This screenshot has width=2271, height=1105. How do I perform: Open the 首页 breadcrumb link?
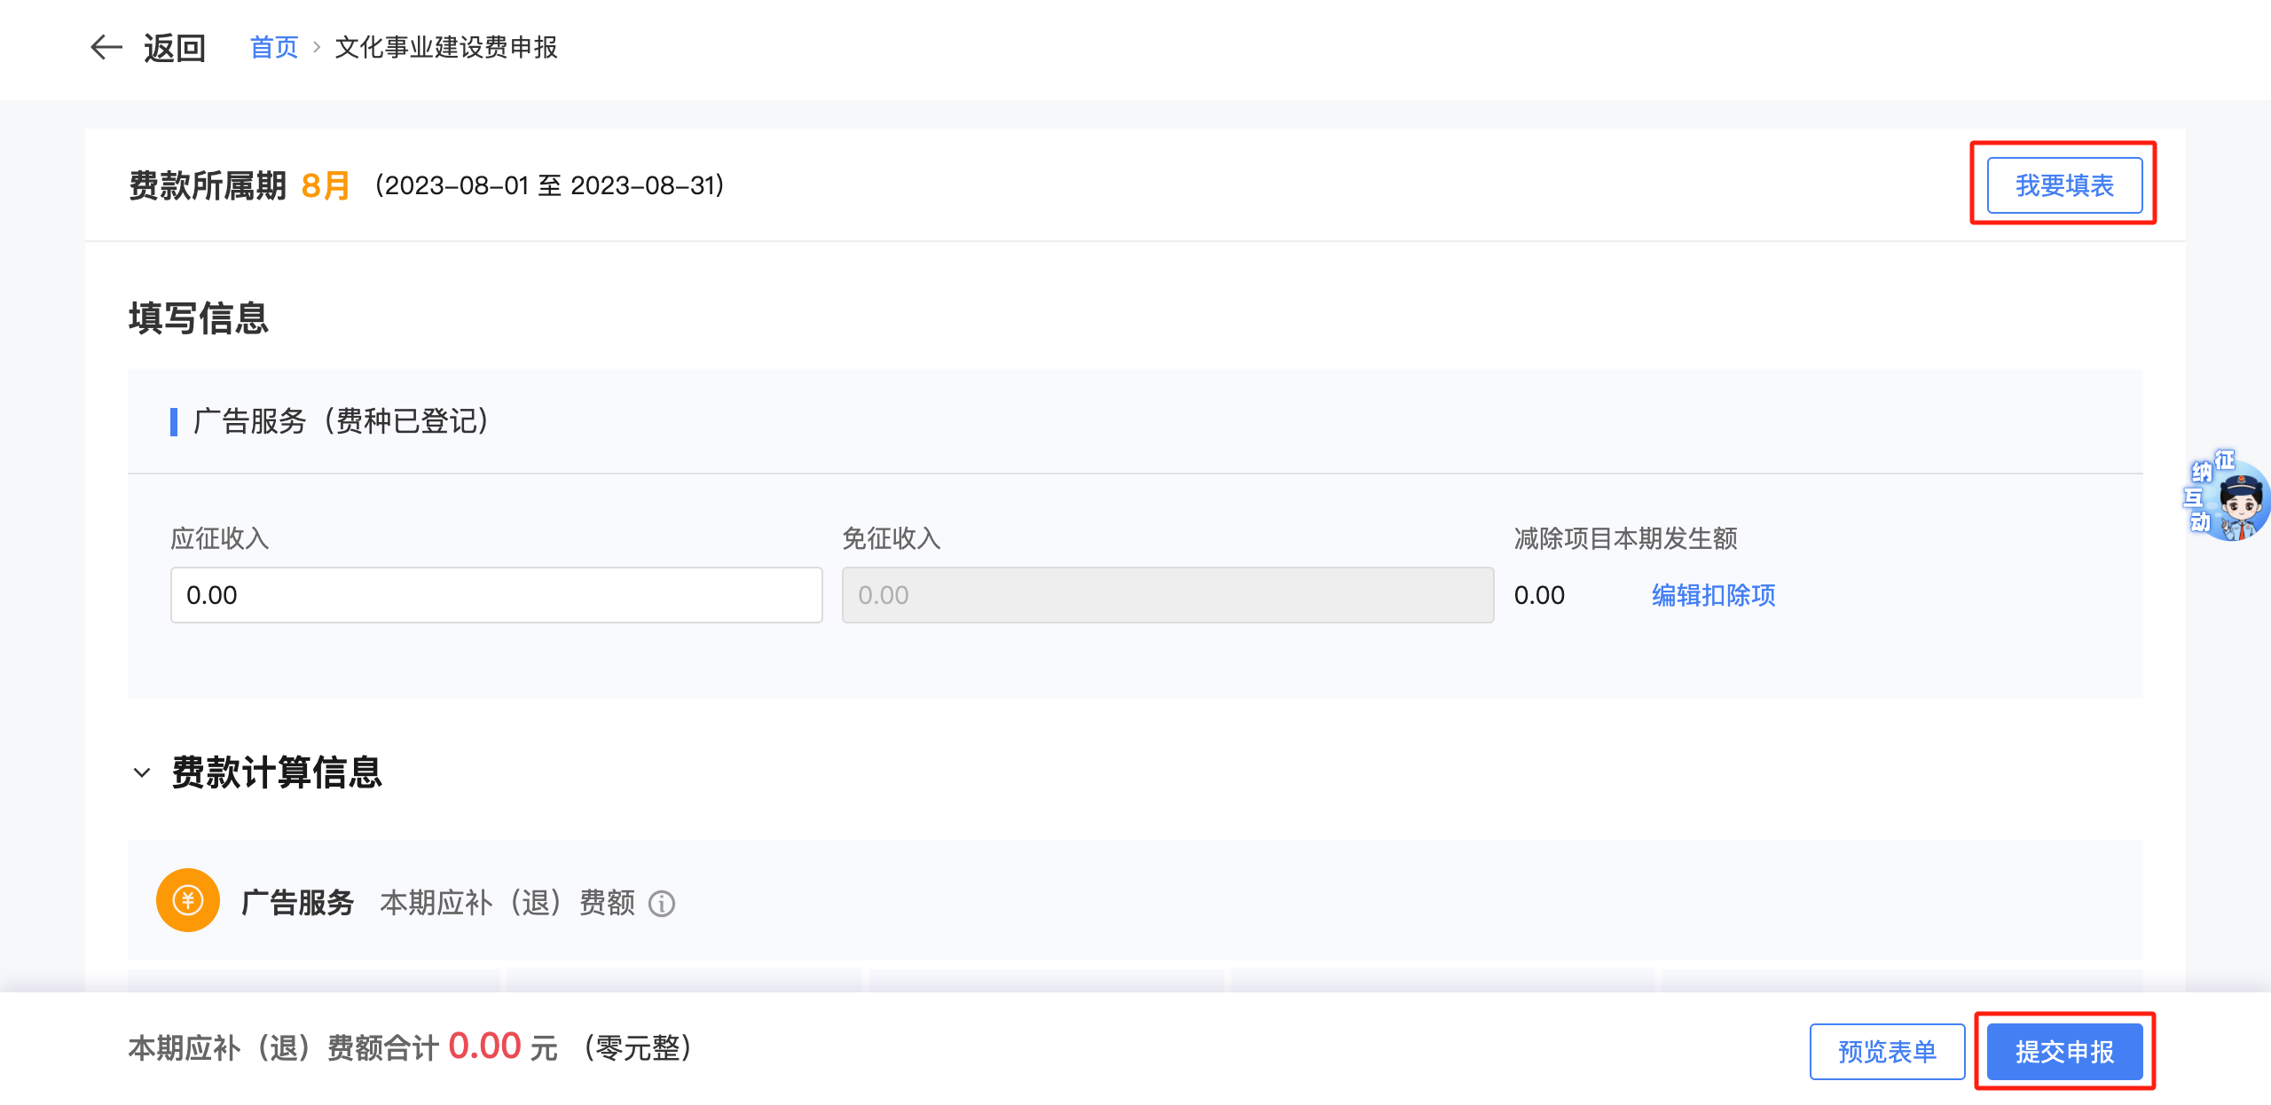[x=274, y=47]
